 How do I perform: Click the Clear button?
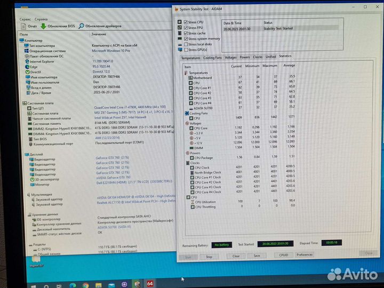236,256
